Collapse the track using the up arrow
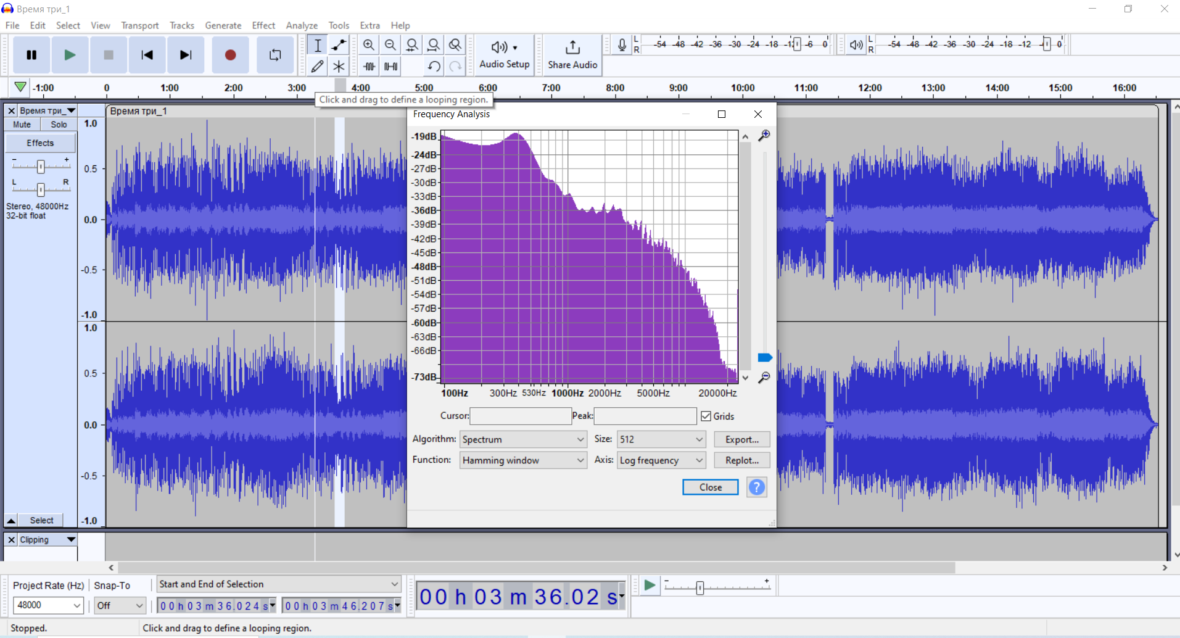Image resolution: width=1180 pixels, height=638 pixels. click(11, 520)
